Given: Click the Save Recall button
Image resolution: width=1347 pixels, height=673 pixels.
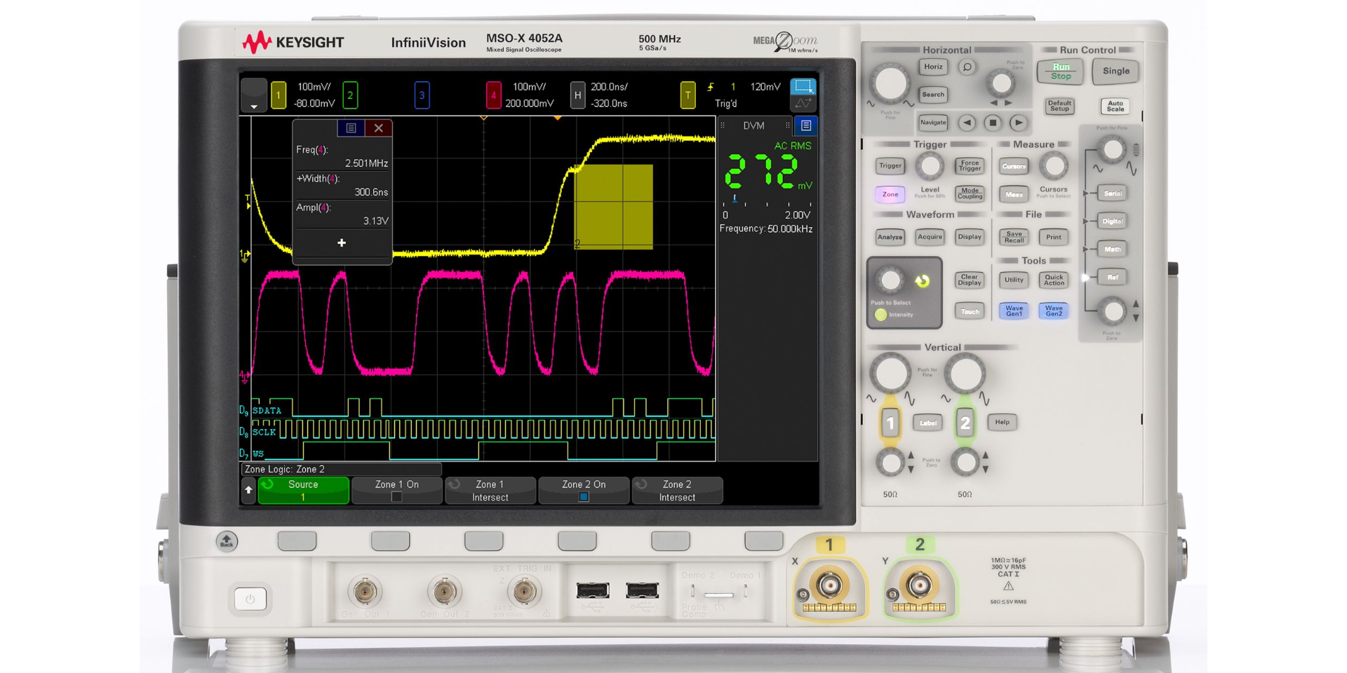Looking at the screenshot, I should click(1014, 238).
